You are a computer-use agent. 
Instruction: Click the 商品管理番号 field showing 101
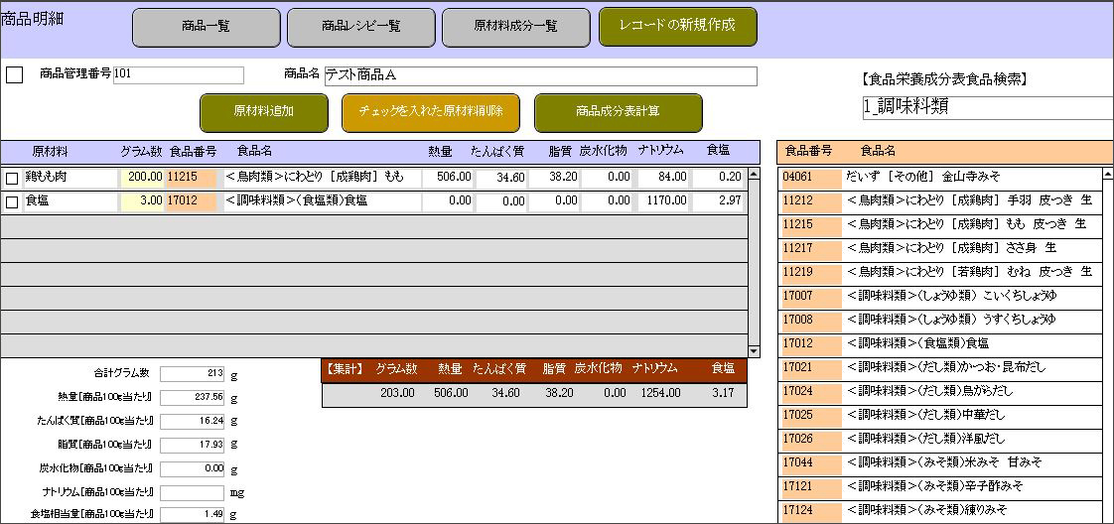point(178,75)
